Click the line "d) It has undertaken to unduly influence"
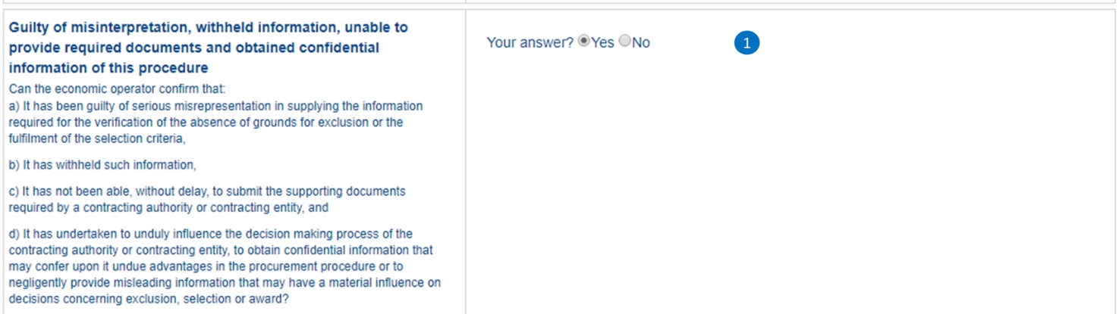 (x=211, y=234)
